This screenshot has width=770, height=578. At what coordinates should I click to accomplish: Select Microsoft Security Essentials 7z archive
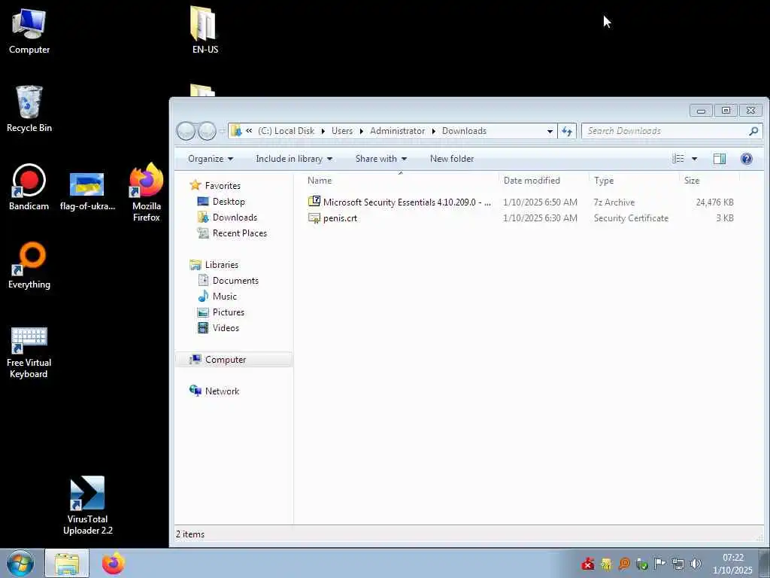[520, 202]
